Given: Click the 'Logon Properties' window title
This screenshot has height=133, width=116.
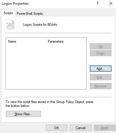Looking at the screenshot, I should (x=15, y=4).
